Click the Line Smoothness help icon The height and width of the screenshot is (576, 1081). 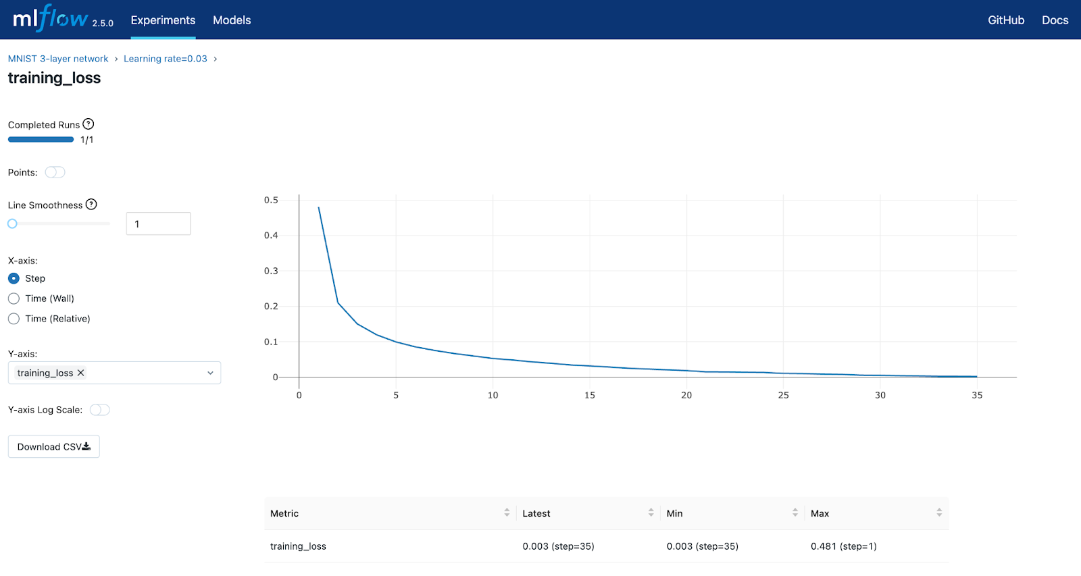point(91,205)
